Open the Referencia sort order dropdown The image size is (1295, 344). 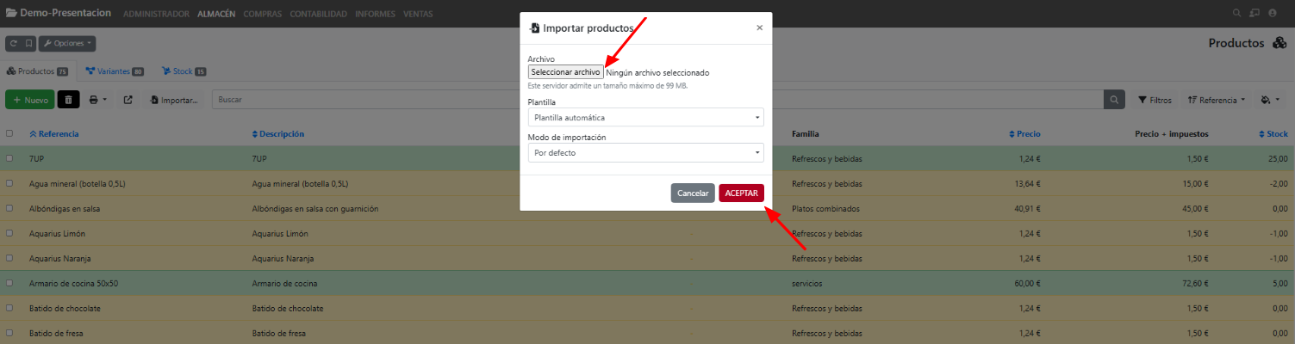pos(1216,100)
